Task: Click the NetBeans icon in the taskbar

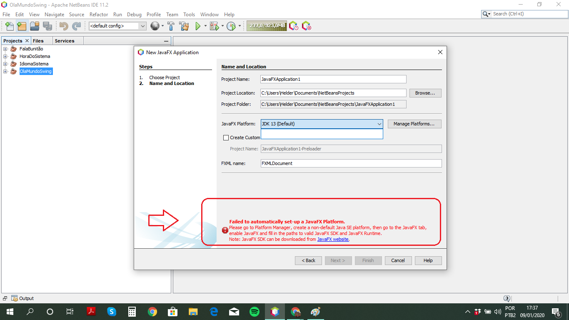Action: pyautogui.click(x=275, y=311)
